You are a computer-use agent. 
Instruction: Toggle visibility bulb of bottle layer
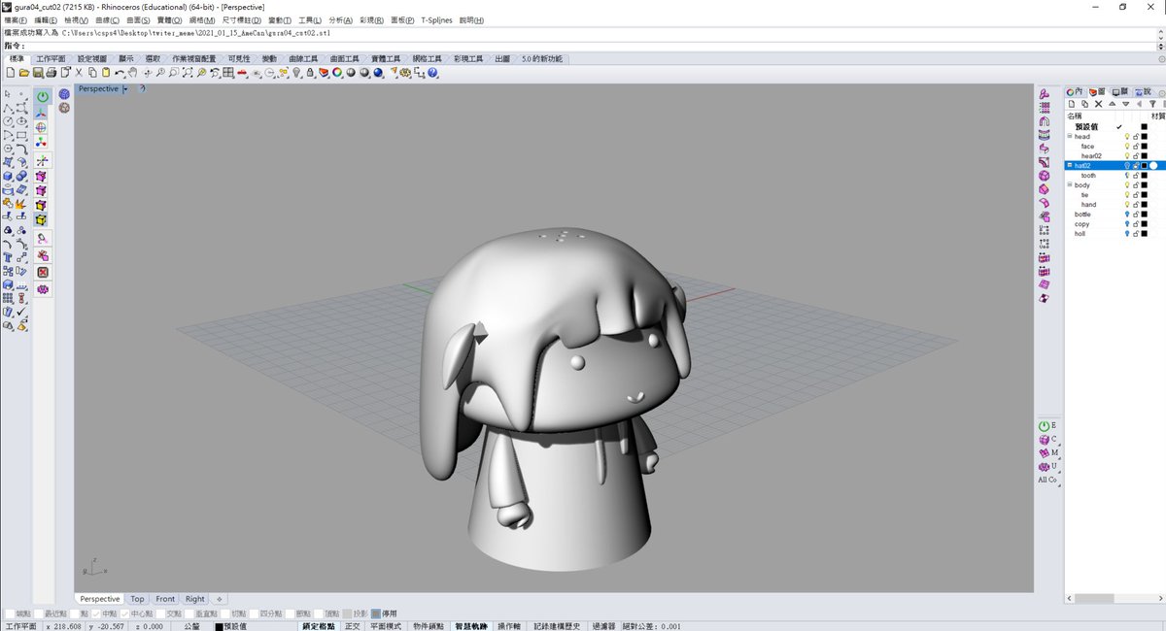point(1127,215)
